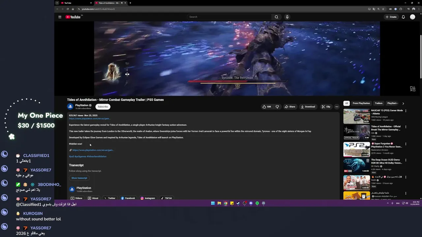Open options for Super Forgotten PS2 video
This screenshot has width=422, height=237.
point(406,144)
